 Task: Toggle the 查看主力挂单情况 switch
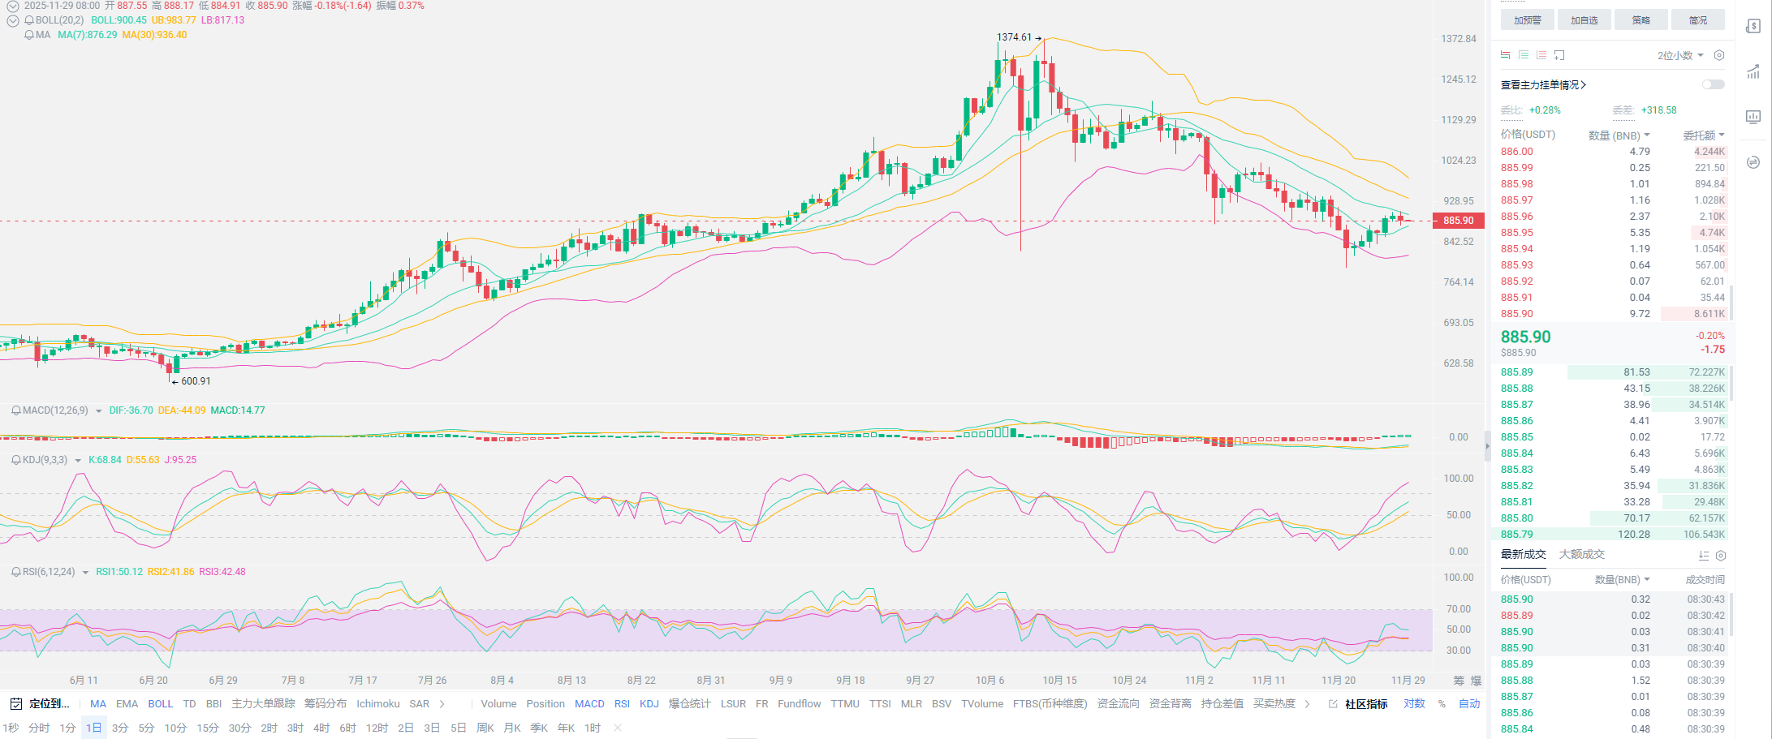point(1713,84)
